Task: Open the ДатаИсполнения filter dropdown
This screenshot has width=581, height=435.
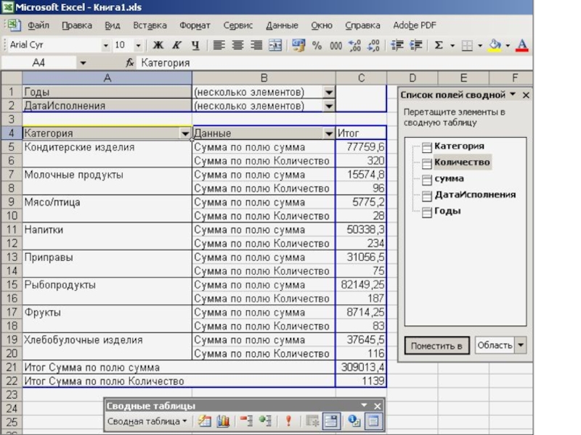Action: [328, 107]
